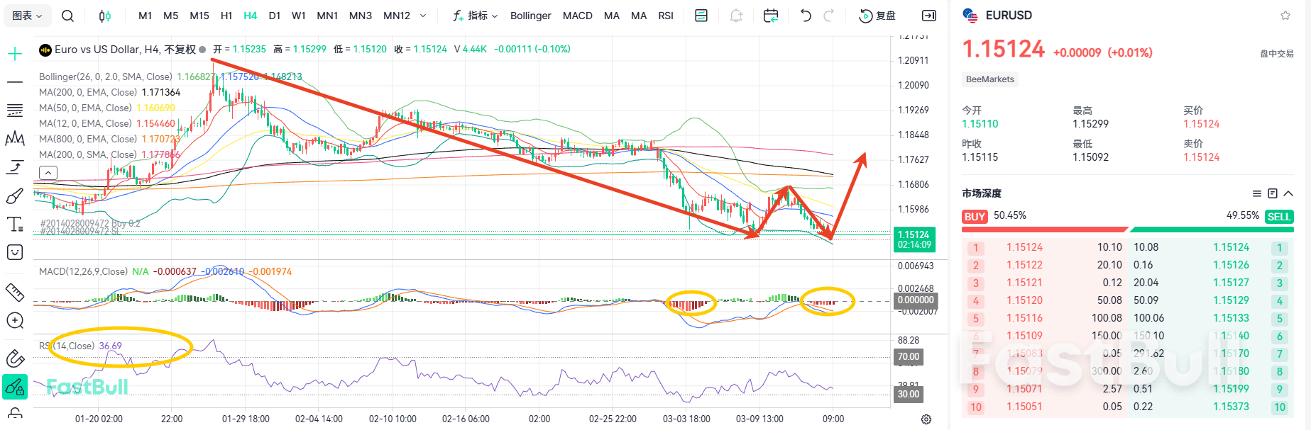Click the zoom-in magnifier tool
The width and height of the screenshot is (1311, 430).
pos(15,321)
